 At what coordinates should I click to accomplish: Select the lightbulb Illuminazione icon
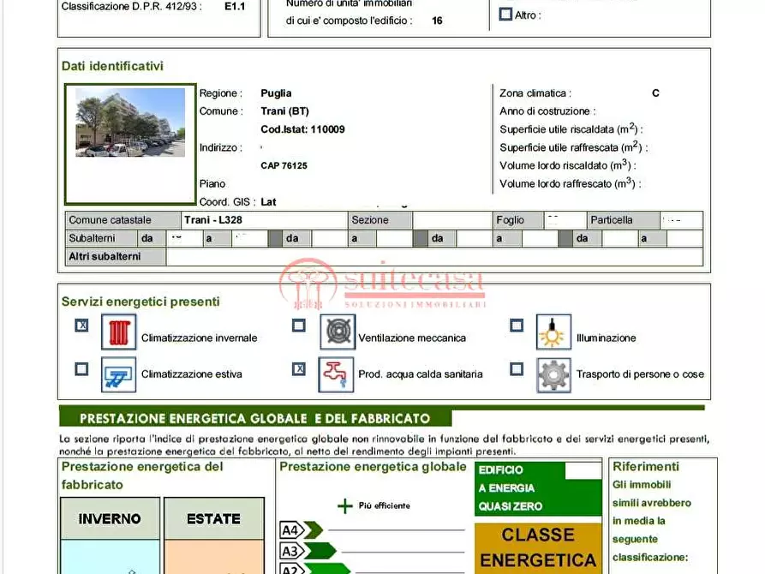point(553,332)
